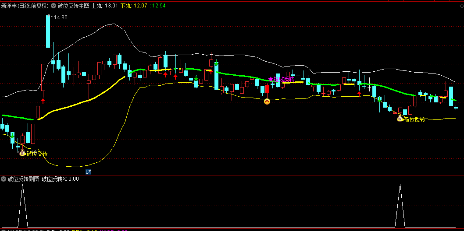Viewport: 464px width, 231px height.
Task: Click the 14.80 high price label
Action: pyautogui.click(x=61, y=17)
